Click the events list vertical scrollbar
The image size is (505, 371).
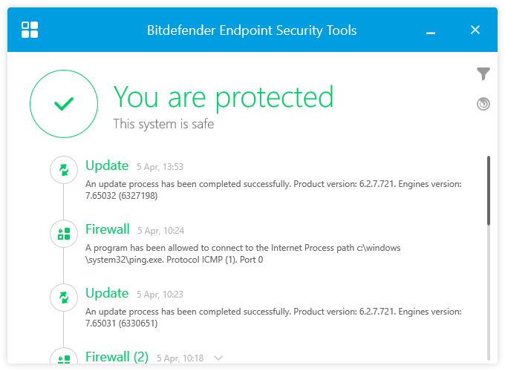click(x=488, y=190)
